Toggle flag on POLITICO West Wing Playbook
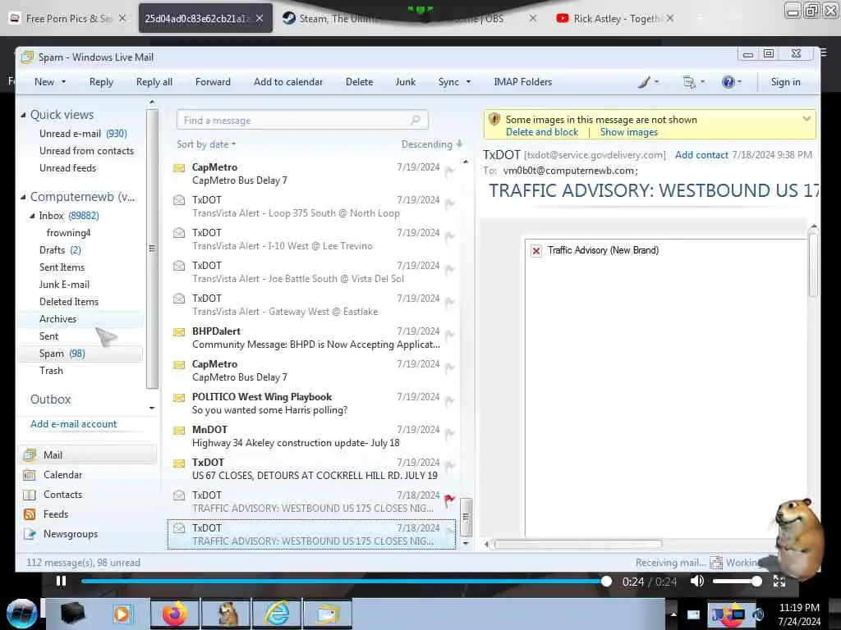841x630 pixels. click(x=449, y=400)
